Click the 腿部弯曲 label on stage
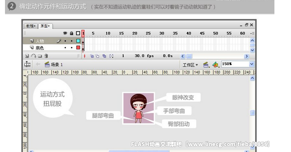The image size is (291, 152). point(103,116)
